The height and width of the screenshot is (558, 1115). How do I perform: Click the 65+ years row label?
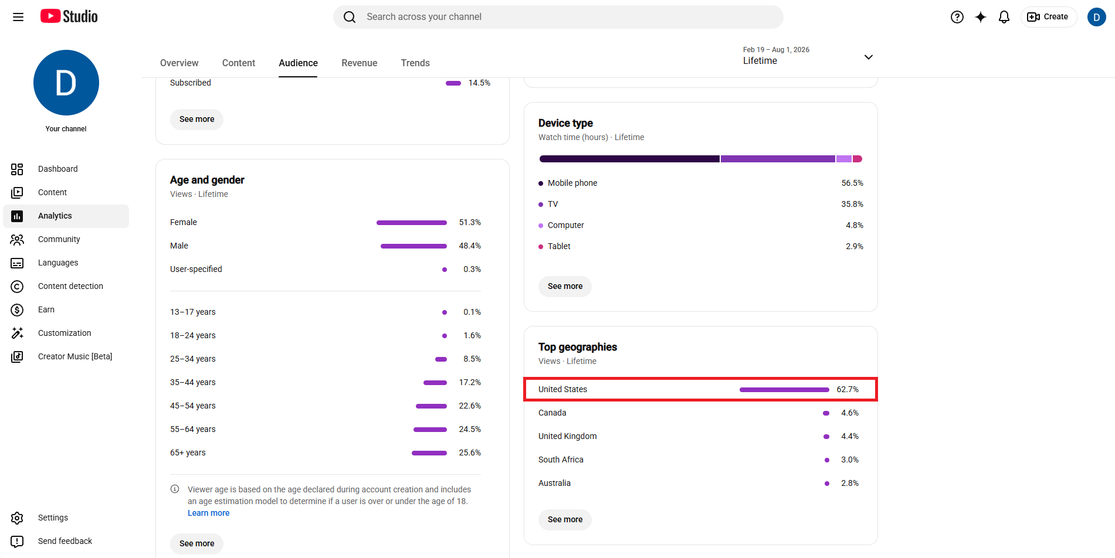(188, 452)
